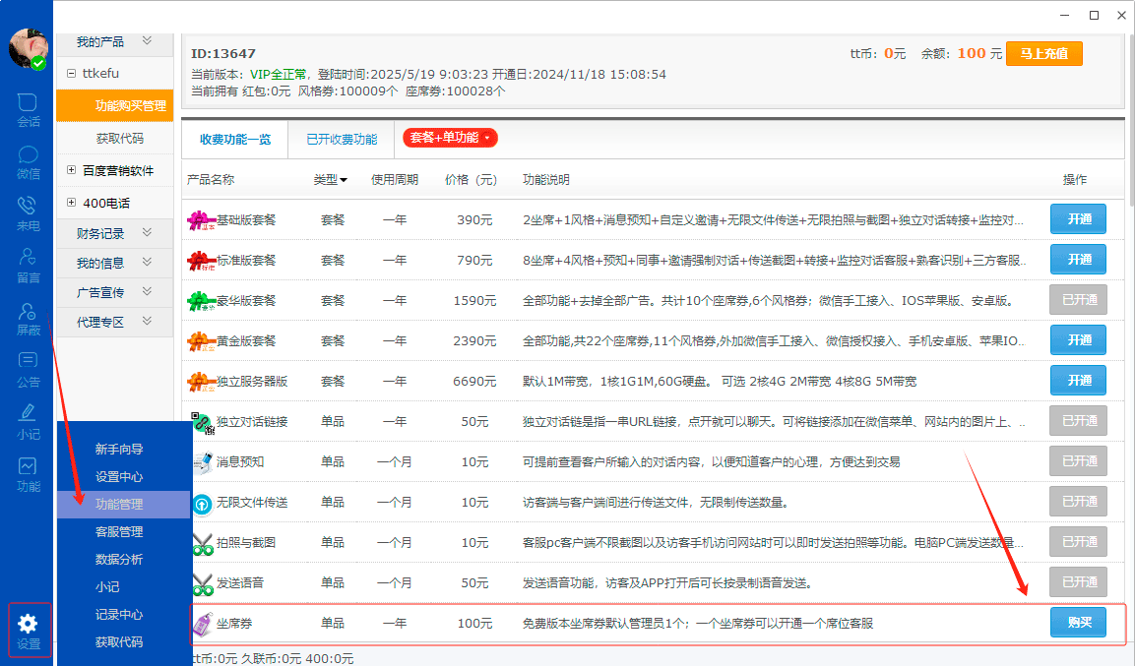The height and width of the screenshot is (666, 1135).
Task: Choose 新手向导 in settings menu
Action: (x=119, y=449)
